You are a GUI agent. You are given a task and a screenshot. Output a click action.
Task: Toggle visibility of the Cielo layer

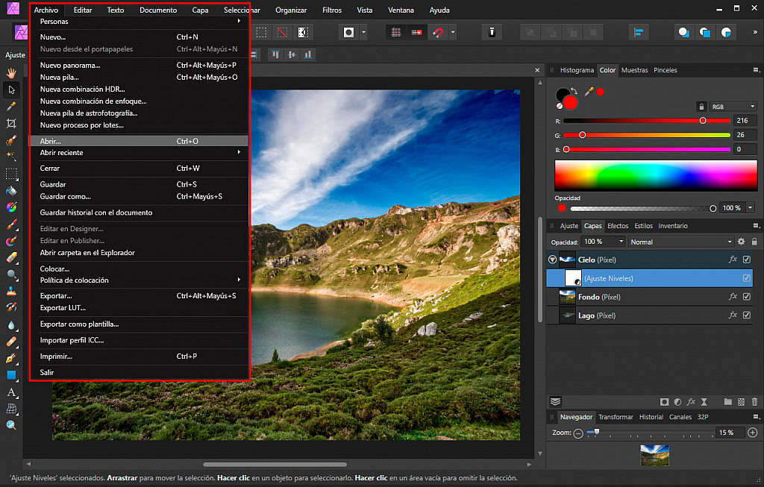[747, 260]
